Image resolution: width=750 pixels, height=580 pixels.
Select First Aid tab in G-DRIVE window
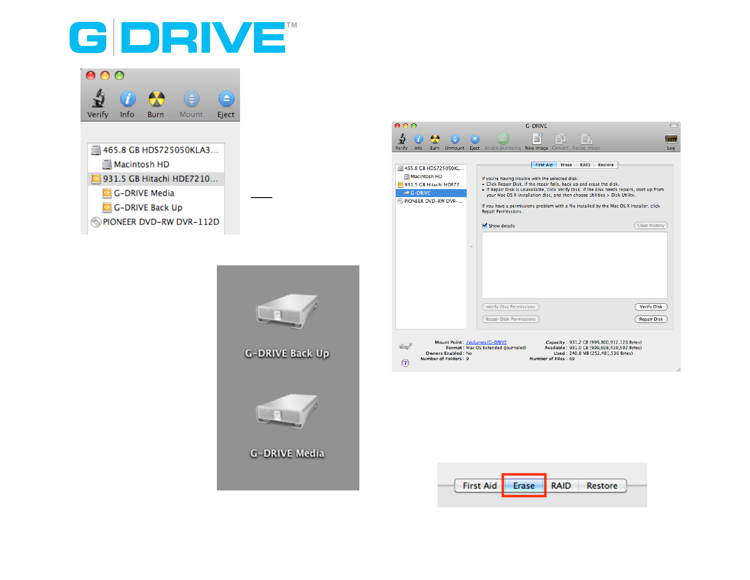coord(544,165)
